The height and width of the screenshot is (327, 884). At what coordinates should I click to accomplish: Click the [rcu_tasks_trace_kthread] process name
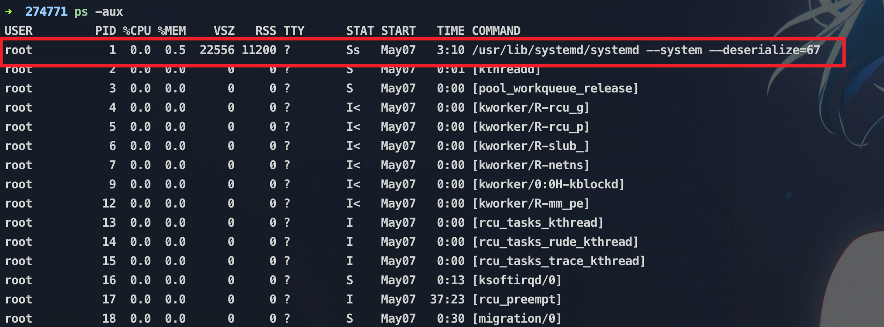pyautogui.click(x=559, y=261)
